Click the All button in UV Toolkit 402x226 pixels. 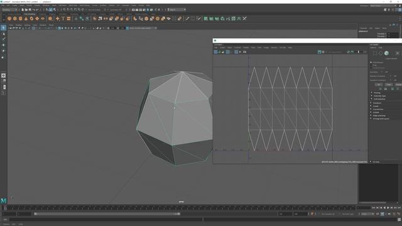379,85
